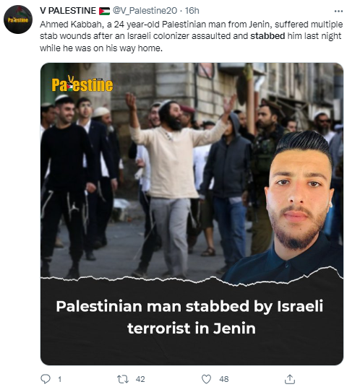Click the tweet text starting Ahmed Kabbah
Image resolution: width=347 pixels, height=387 pixels.
point(192,36)
